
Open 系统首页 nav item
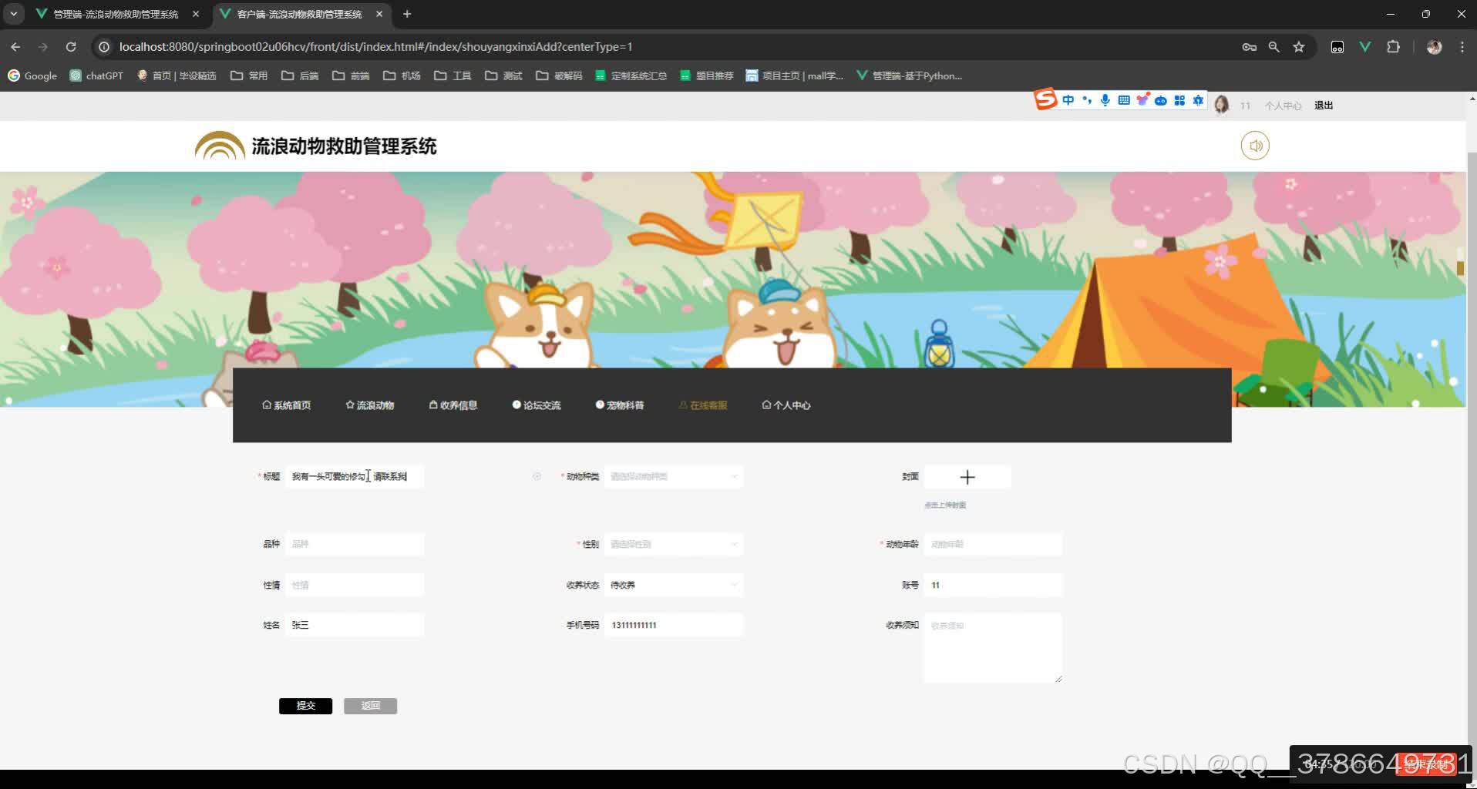(x=287, y=405)
